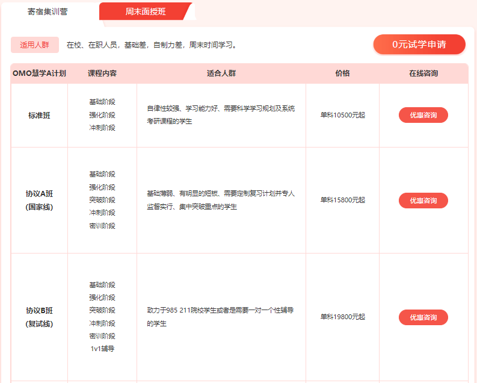Click the OMO慧学A计划 column header
This screenshot has width=477, height=383.
[x=39, y=73]
